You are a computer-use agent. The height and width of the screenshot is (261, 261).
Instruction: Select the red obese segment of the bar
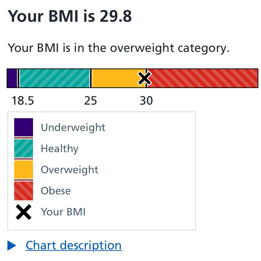click(x=203, y=78)
